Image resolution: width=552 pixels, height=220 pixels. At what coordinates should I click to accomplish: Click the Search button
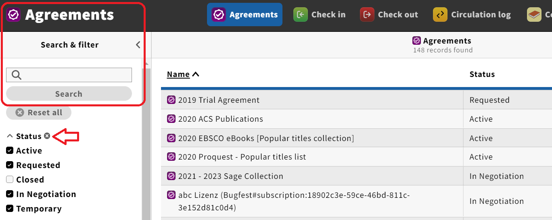point(69,93)
